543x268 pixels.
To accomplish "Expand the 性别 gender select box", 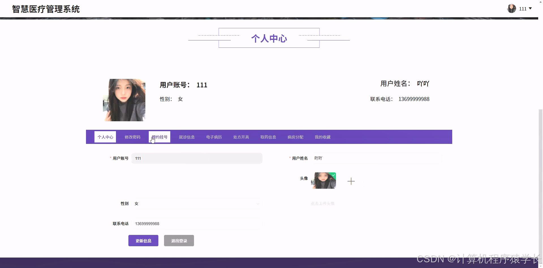I will click(x=197, y=204).
